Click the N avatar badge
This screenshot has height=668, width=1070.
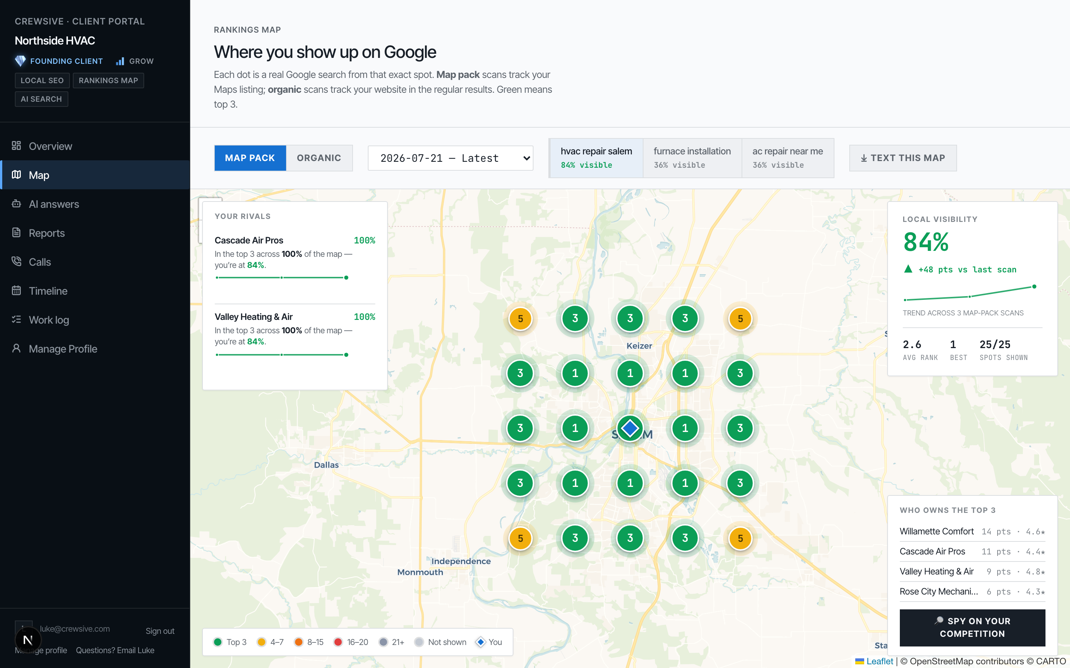[x=28, y=640]
